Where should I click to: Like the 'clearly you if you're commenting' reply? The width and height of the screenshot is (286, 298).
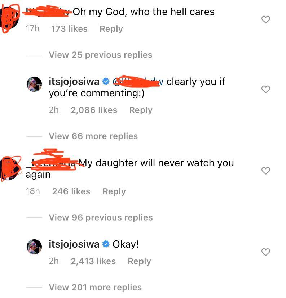click(266, 89)
